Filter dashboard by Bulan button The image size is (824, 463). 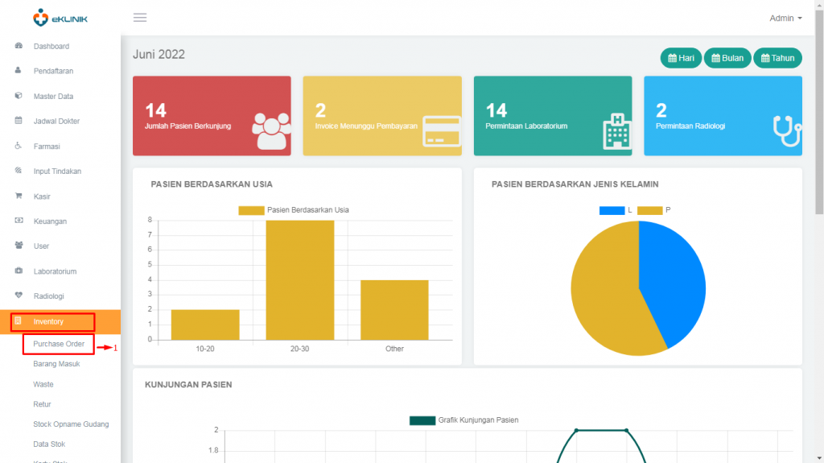pos(727,58)
